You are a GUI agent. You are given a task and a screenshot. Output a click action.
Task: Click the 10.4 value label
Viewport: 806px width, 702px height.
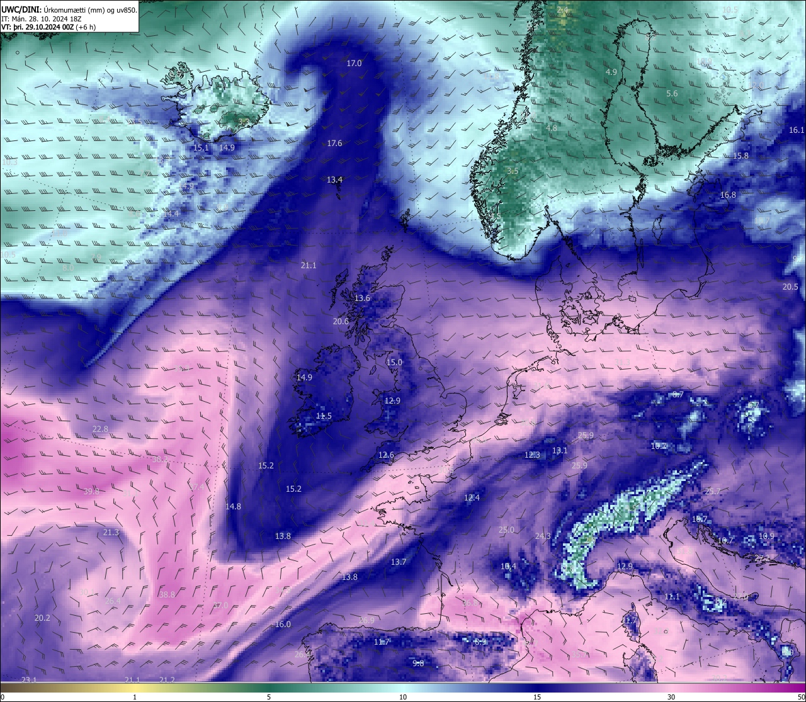(508, 566)
